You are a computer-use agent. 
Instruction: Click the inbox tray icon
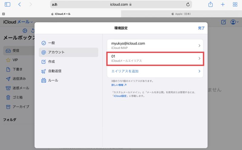(8, 51)
